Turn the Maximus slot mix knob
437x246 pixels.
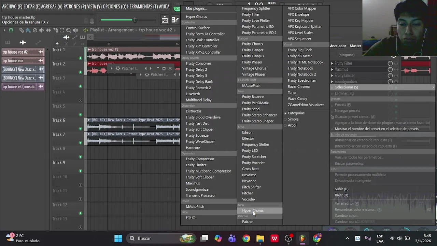point(390,69)
